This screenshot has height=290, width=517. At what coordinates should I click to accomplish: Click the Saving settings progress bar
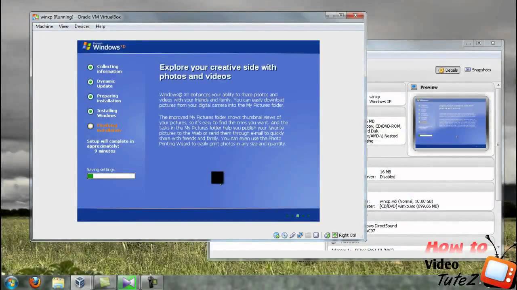click(111, 176)
